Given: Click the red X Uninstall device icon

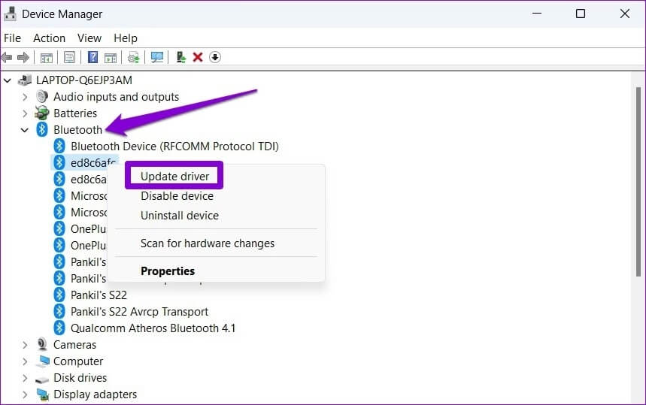Looking at the screenshot, I should [x=198, y=57].
